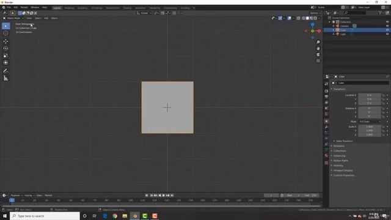Select the Cursor tool
391x220 pixels.
(x=5, y=33)
